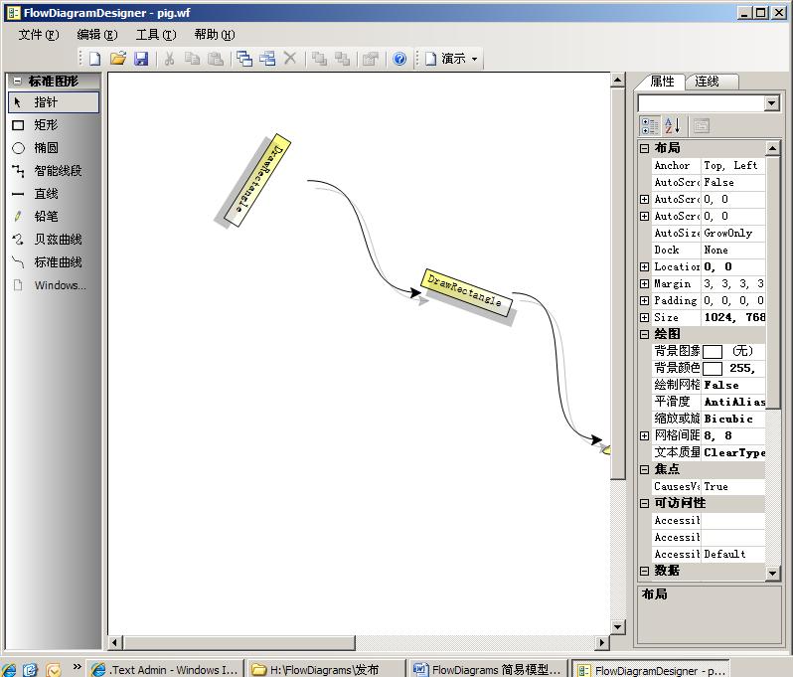Select the 椭圆 ellipse tool
The height and width of the screenshot is (677, 793).
46,148
